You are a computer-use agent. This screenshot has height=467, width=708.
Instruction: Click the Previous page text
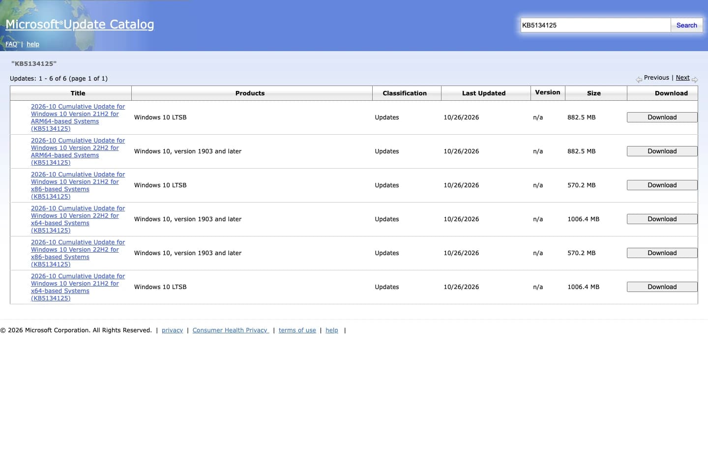(x=656, y=78)
